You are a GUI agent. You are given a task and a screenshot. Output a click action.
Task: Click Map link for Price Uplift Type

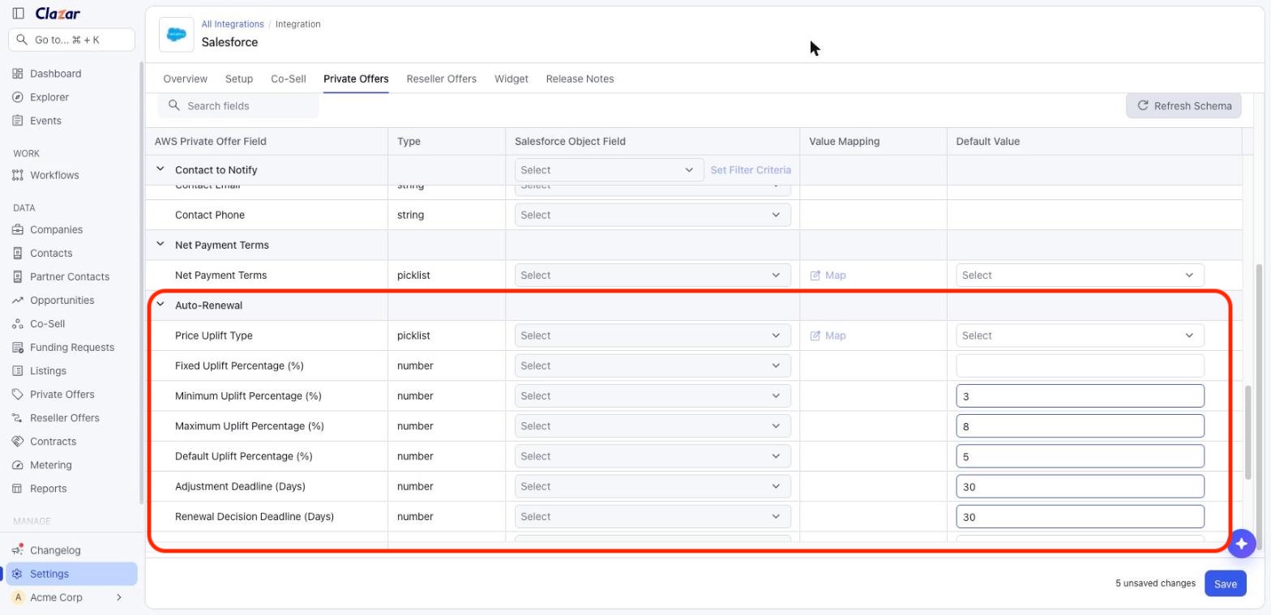click(x=828, y=335)
